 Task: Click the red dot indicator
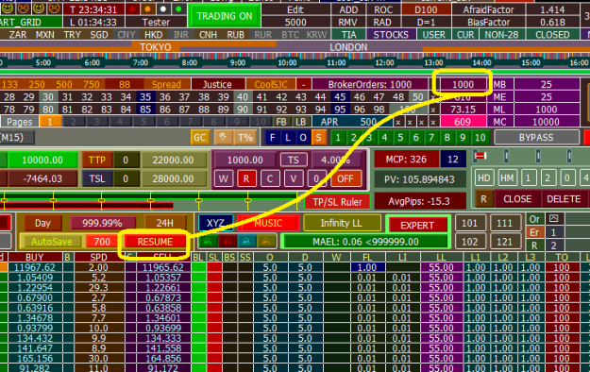tap(132, 8)
